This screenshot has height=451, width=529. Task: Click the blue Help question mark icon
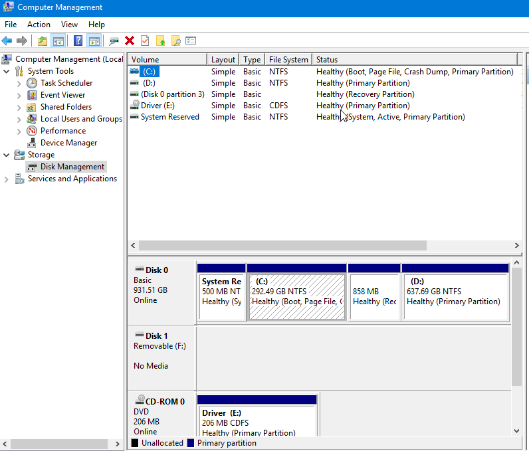pyautogui.click(x=78, y=41)
